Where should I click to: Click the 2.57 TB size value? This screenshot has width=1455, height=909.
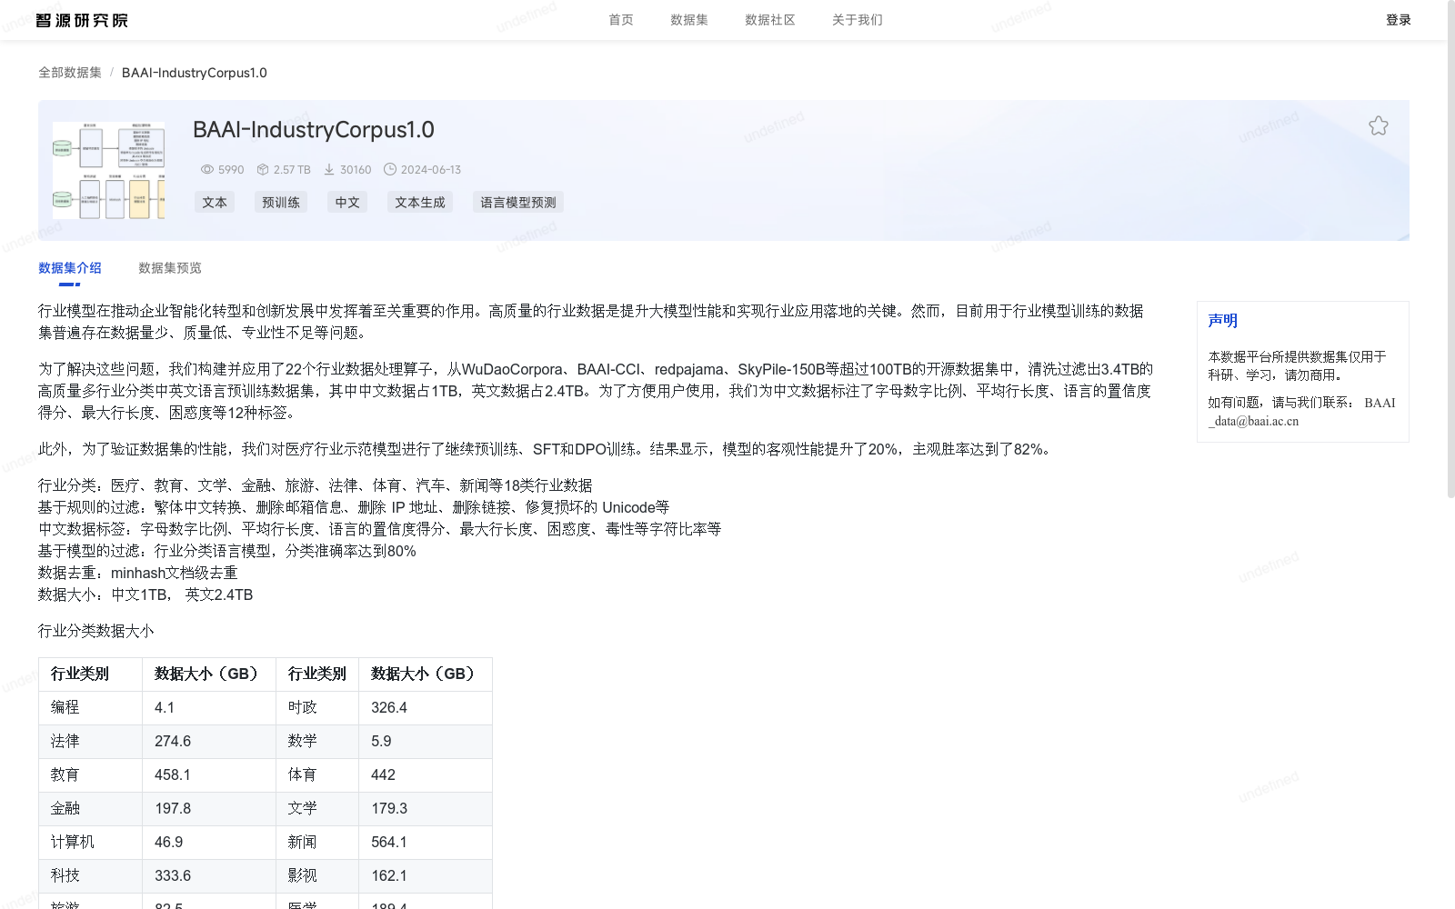[x=292, y=170]
